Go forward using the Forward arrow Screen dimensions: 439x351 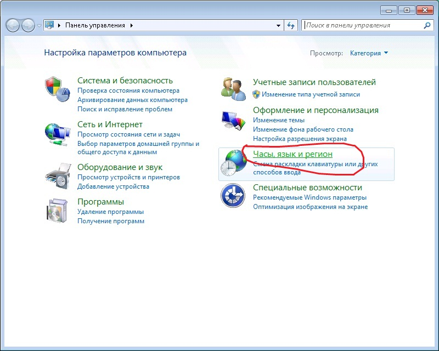click(x=28, y=25)
